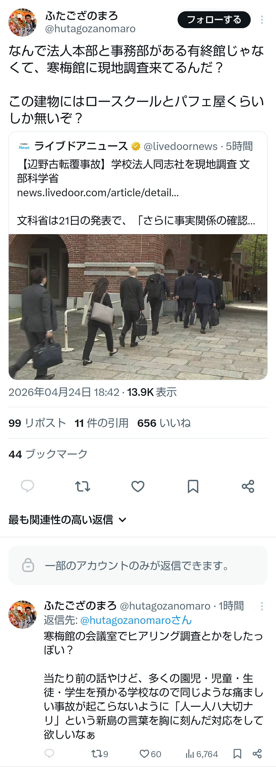Repost the reply showing 9 reposts
Viewport: 276px width, 769px height.
click(x=100, y=754)
